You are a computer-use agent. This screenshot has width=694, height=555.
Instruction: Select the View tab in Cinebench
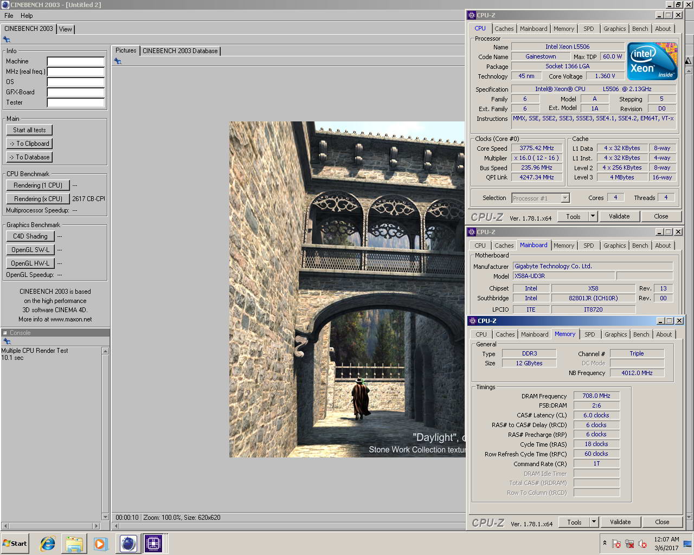click(66, 29)
